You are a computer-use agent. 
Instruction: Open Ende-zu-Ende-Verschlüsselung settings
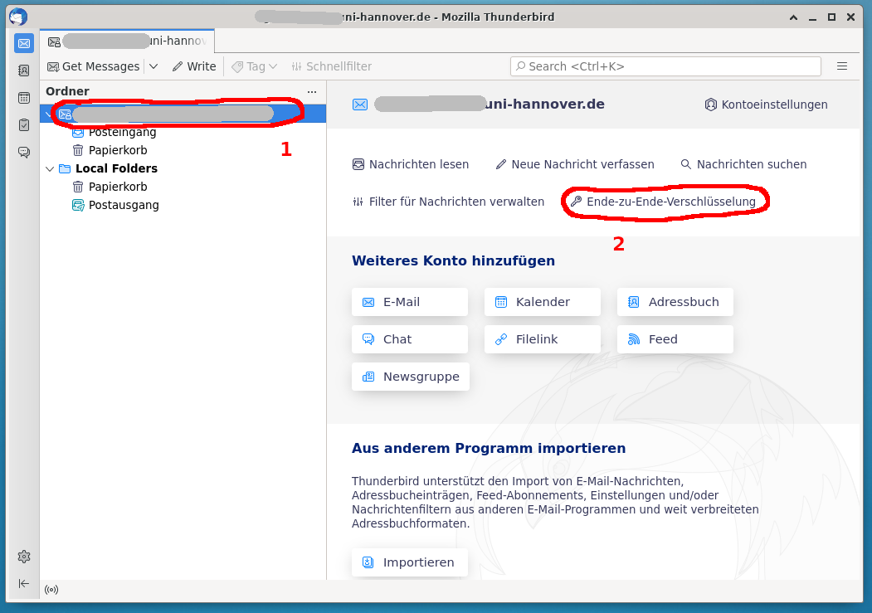click(x=664, y=202)
